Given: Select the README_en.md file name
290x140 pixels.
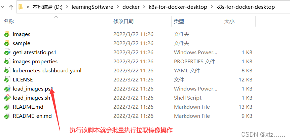Looking at the screenshot, I should click(x=32, y=116).
